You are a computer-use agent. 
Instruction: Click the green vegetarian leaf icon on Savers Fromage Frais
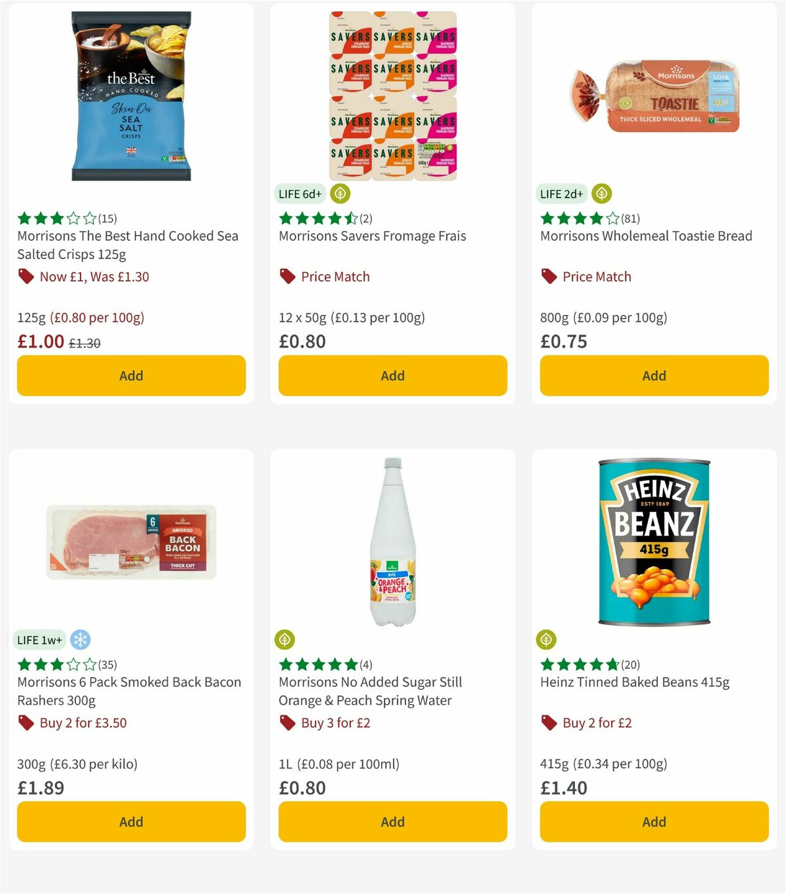coord(338,194)
